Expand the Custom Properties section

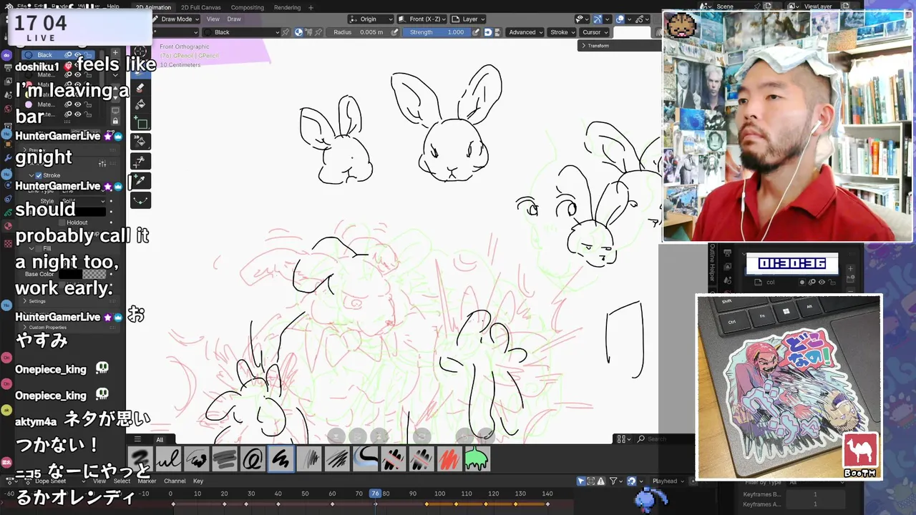47,328
